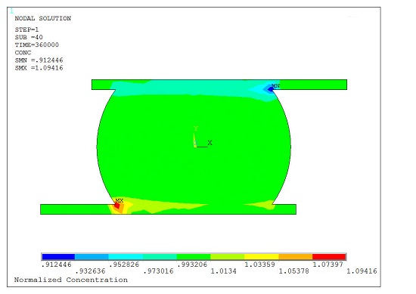Image resolution: width=416 pixels, height=294 pixels.
Task: Click legend value .993206
Action: (192, 265)
